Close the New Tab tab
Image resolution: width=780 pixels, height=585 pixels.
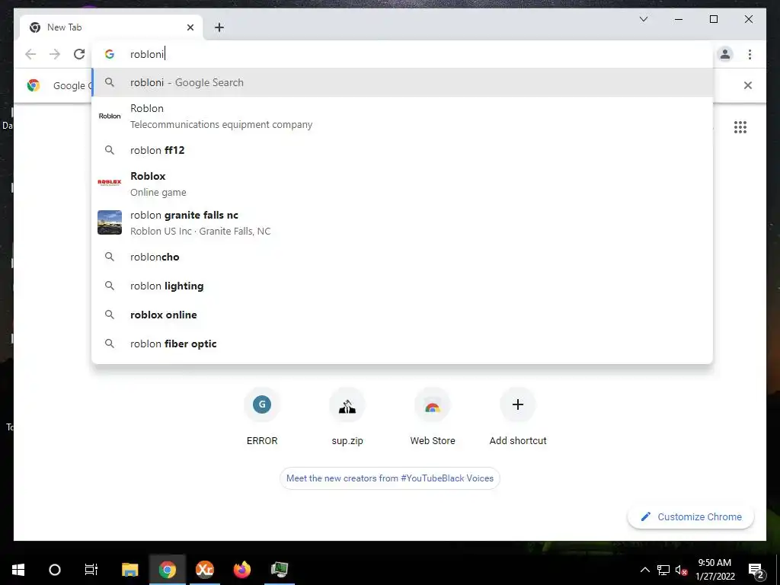(x=190, y=27)
